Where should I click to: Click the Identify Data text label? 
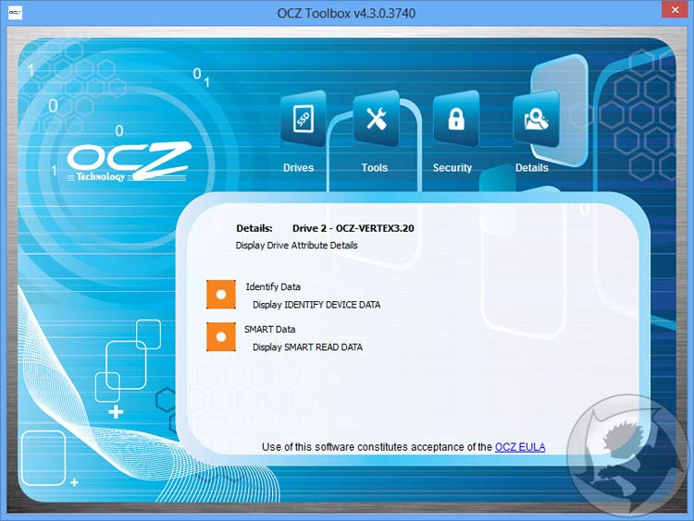pos(273,287)
